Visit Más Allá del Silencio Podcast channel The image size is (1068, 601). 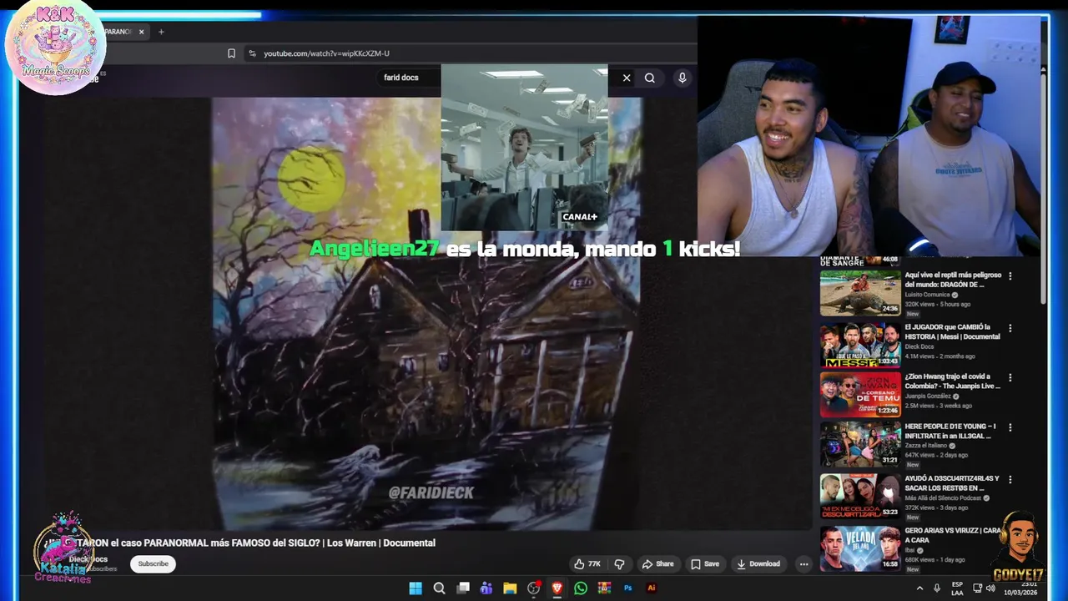point(944,498)
